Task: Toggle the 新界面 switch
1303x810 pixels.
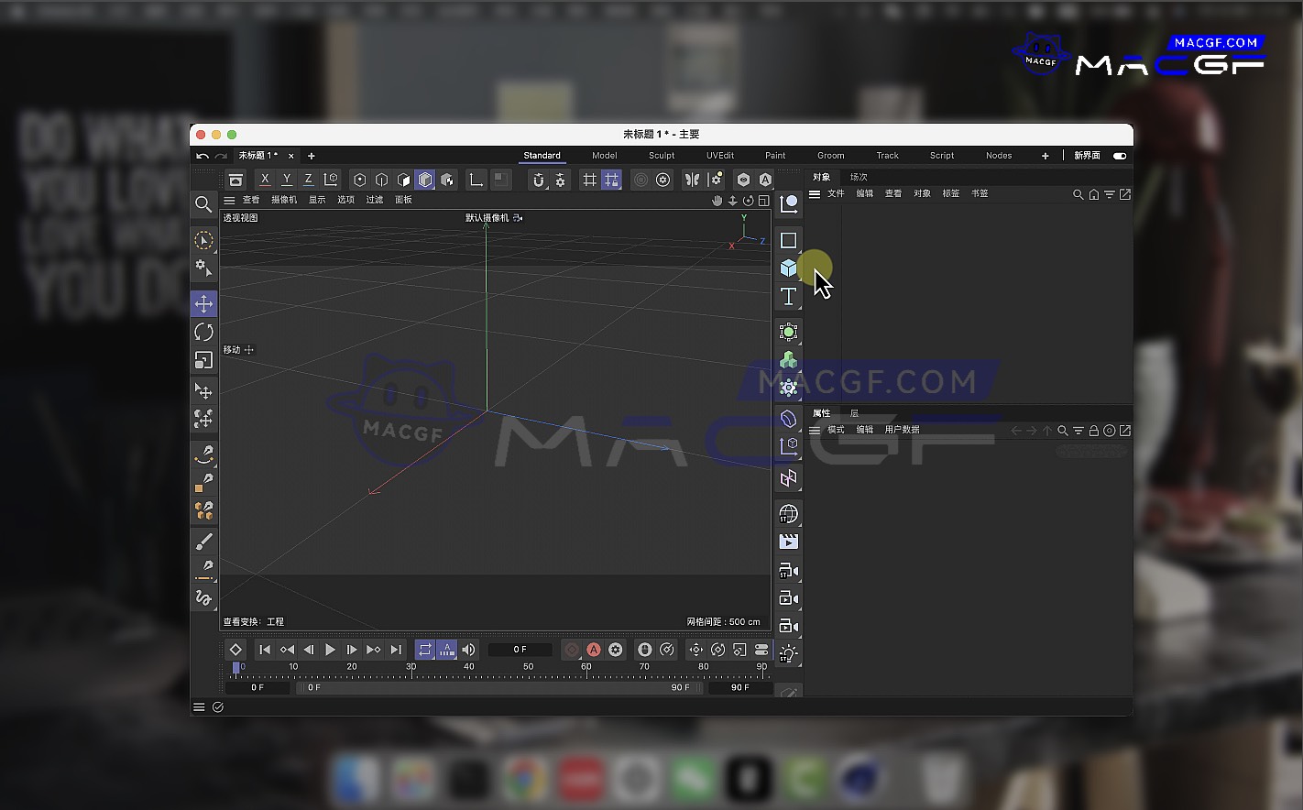Action: tap(1119, 156)
